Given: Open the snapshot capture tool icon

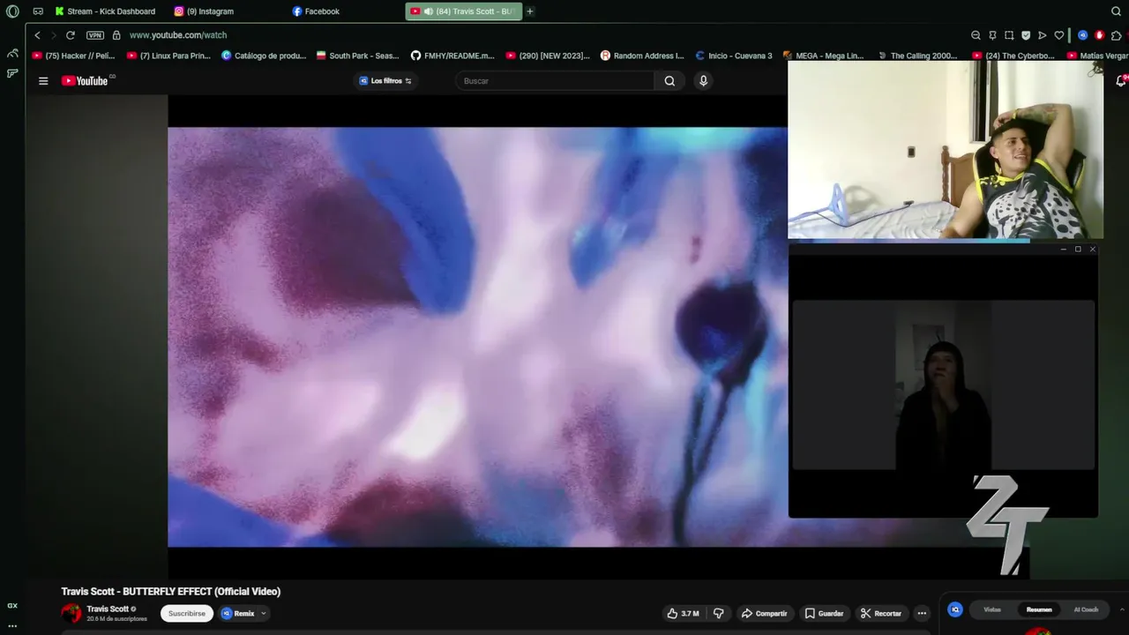Looking at the screenshot, I should pos(1009,35).
